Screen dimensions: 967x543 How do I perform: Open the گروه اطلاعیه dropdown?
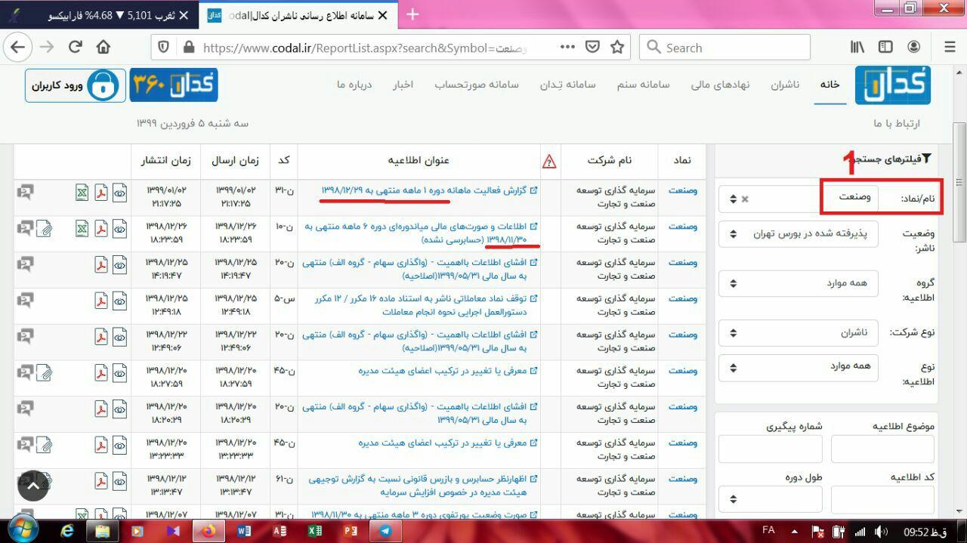[x=799, y=283]
